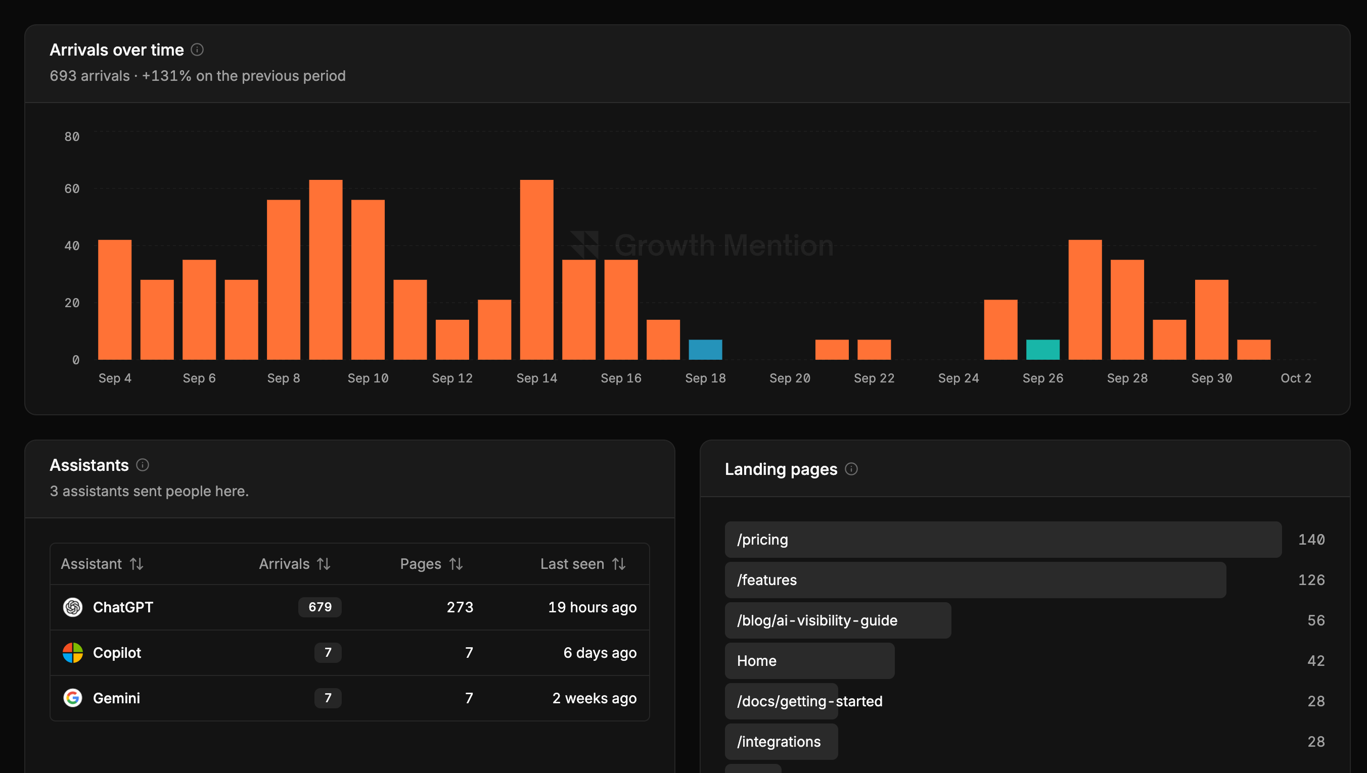
Task: Click the tallest bar at Sep 14
Action: click(536, 270)
